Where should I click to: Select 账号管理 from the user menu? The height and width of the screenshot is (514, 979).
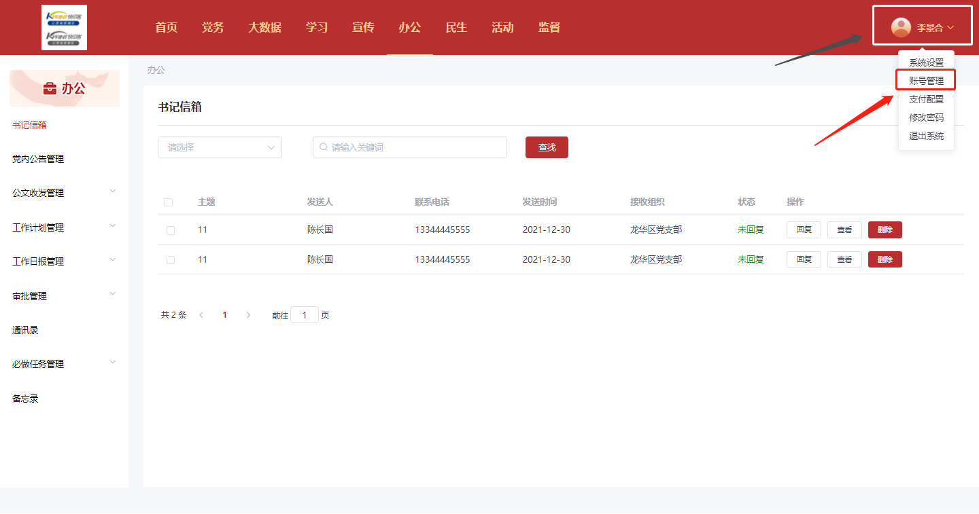pyautogui.click(x=926, y=81)
